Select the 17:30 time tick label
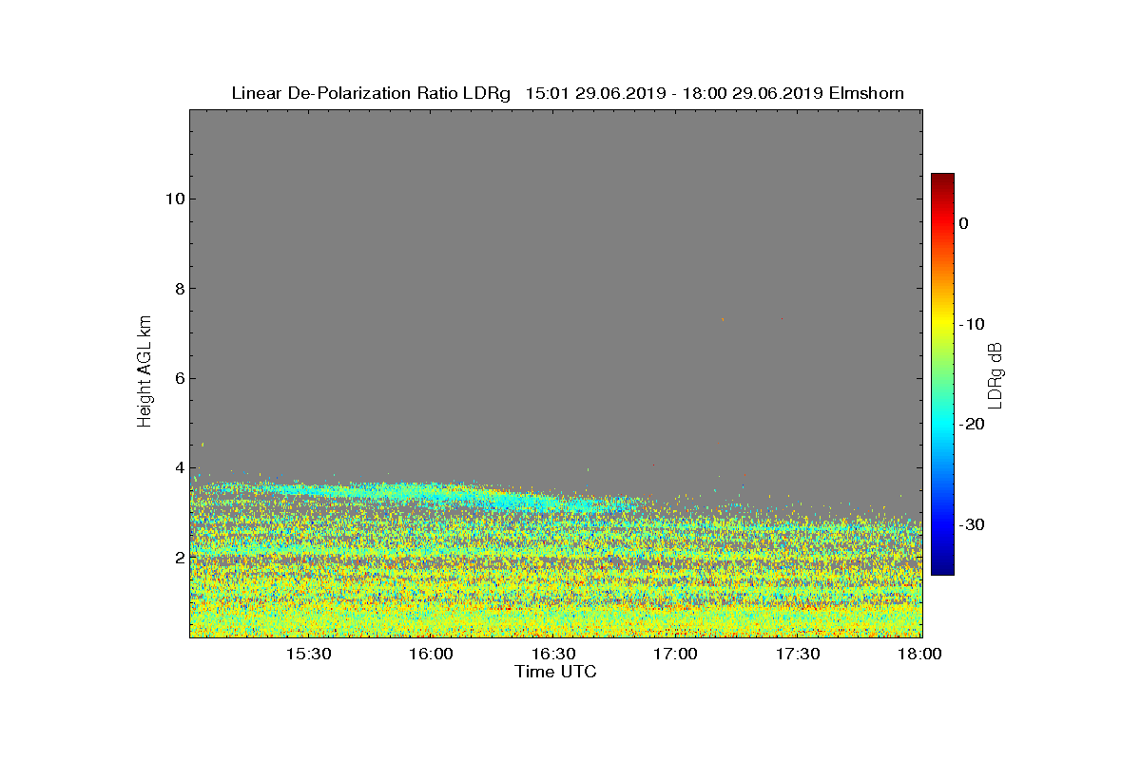The image size is (1141, 760). click(x=798, y=655)
